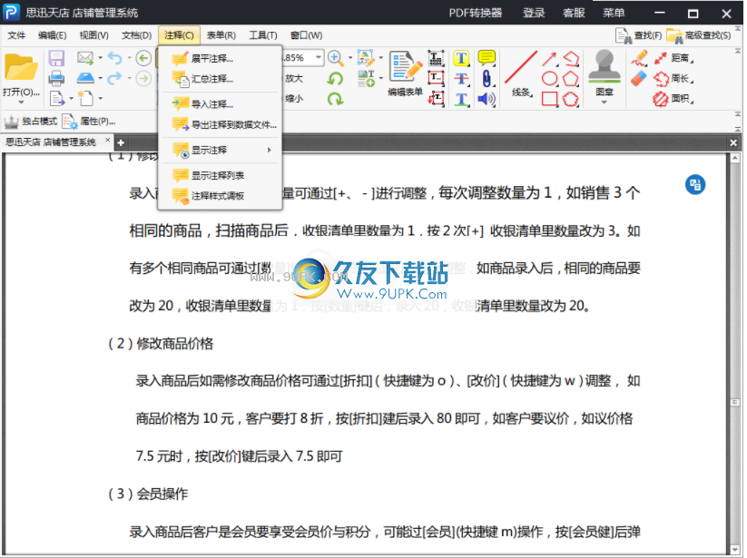Expand the Scanner icon dropdown arrow
This screenshot has width=747, height=558.
coord(100,78)
